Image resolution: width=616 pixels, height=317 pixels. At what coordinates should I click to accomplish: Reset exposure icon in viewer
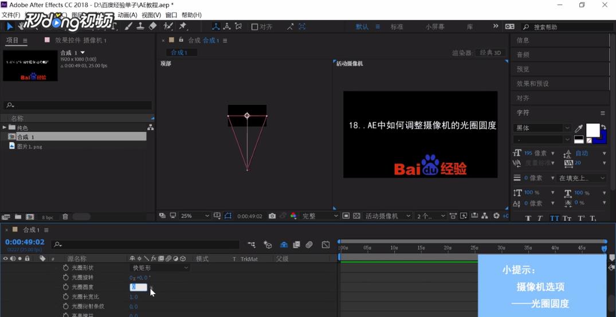pos(496,216)
